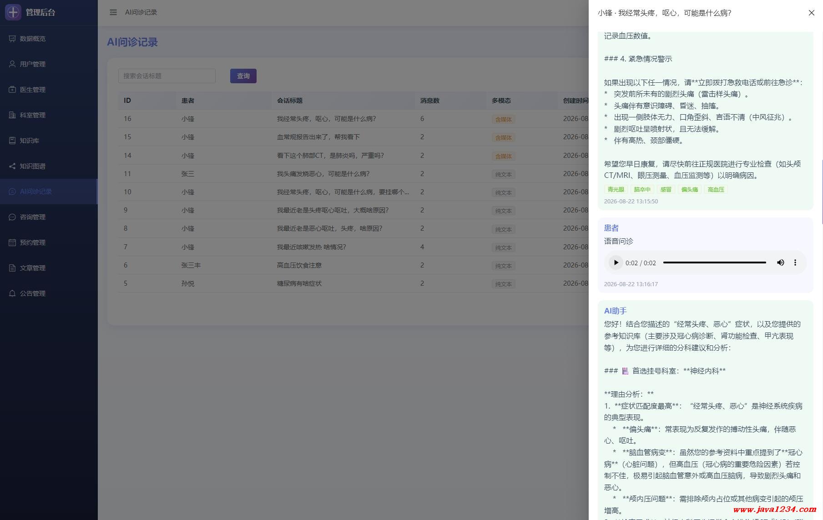Viewport: 823px width, 520px height.
Task: Select AI问诊记录 sidebar item
Action: tap(49, 192)
